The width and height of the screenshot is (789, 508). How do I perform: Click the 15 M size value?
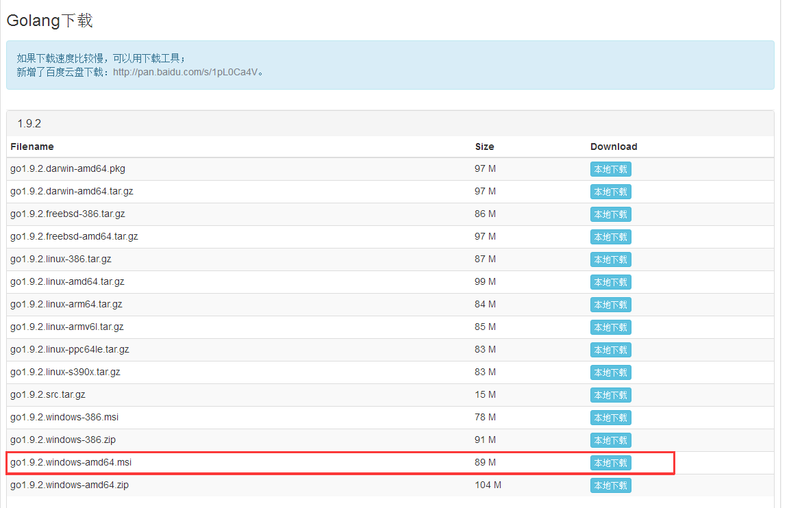[x=485, y=395]
